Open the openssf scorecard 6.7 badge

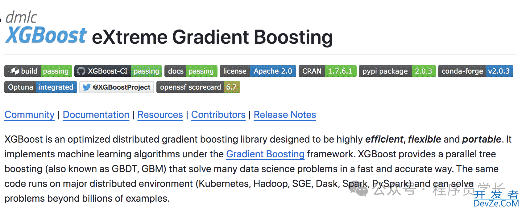[x=198, y=87]
